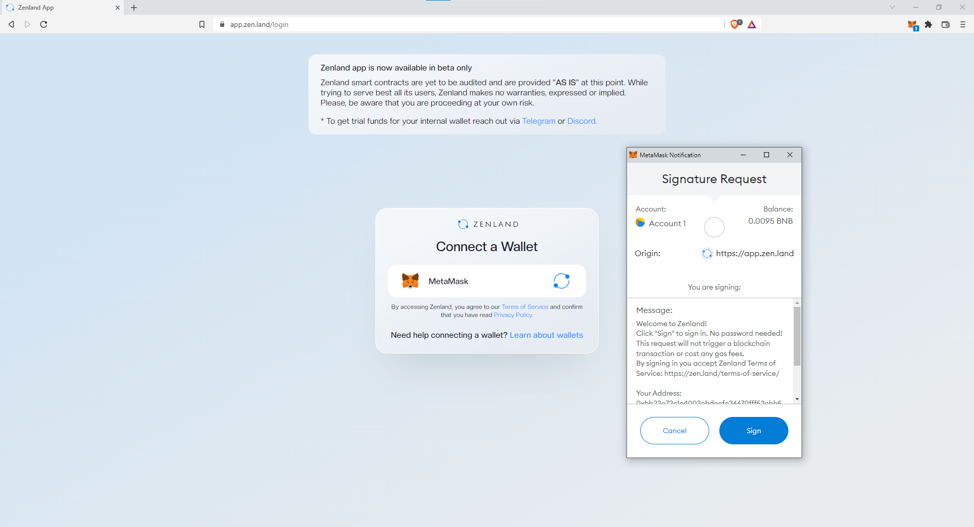974x527 pixels.
Task: Open Brave Rewards triangle icon
Action: [752, 24]
